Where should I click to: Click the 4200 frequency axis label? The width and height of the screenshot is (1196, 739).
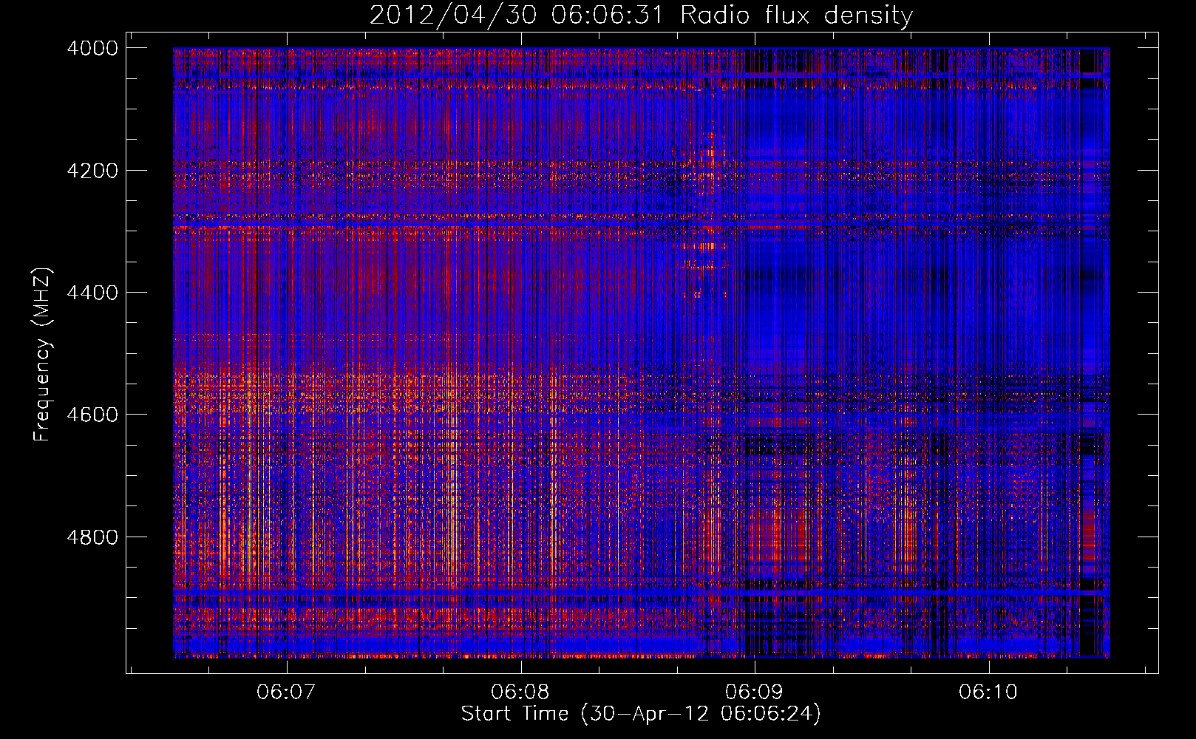point(92,171)
